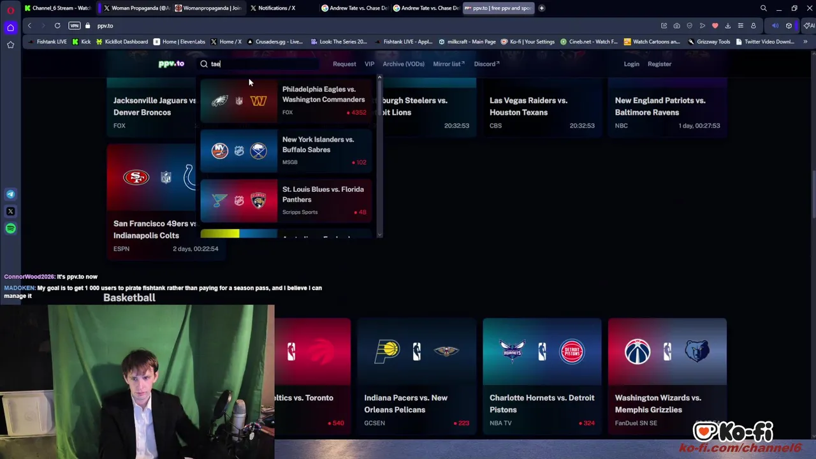Open the snapshot camera icon in toolbar
The width and height of the screenshot is (816, 459).
point(676,25)
